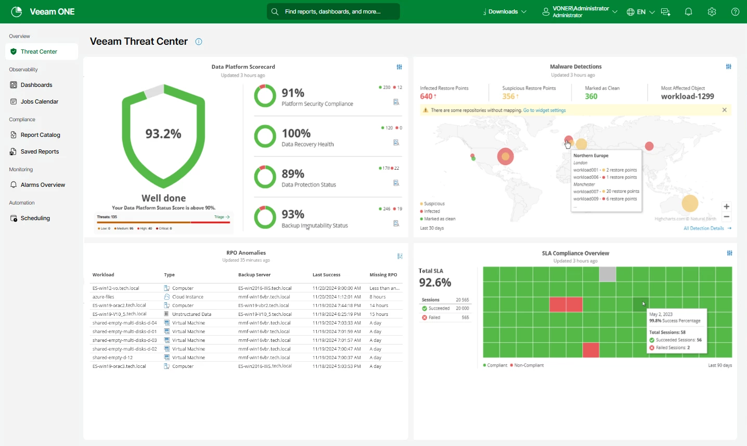
Task: Click the Platform Security Compliance donut chart
Action: click(265, 96)
